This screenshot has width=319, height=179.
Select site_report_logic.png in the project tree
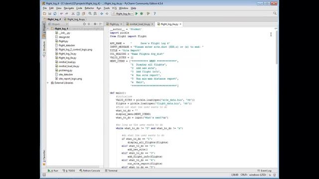(70, 79)
